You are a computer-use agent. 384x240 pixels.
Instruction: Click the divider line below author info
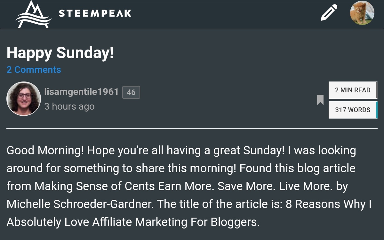[192, 128]
